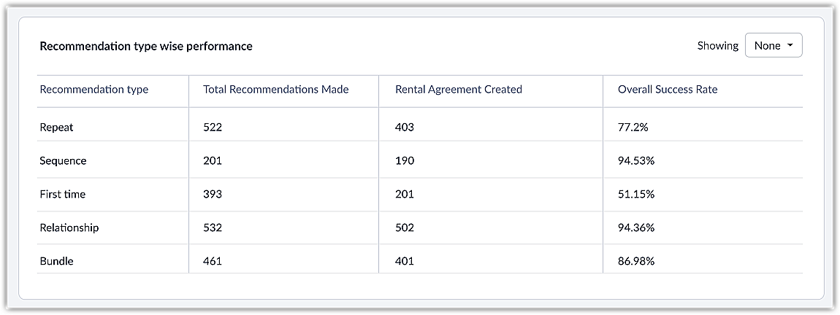840x315 pixels.
Task: Open the Showing None dropdown
Action: coord(774,45)
